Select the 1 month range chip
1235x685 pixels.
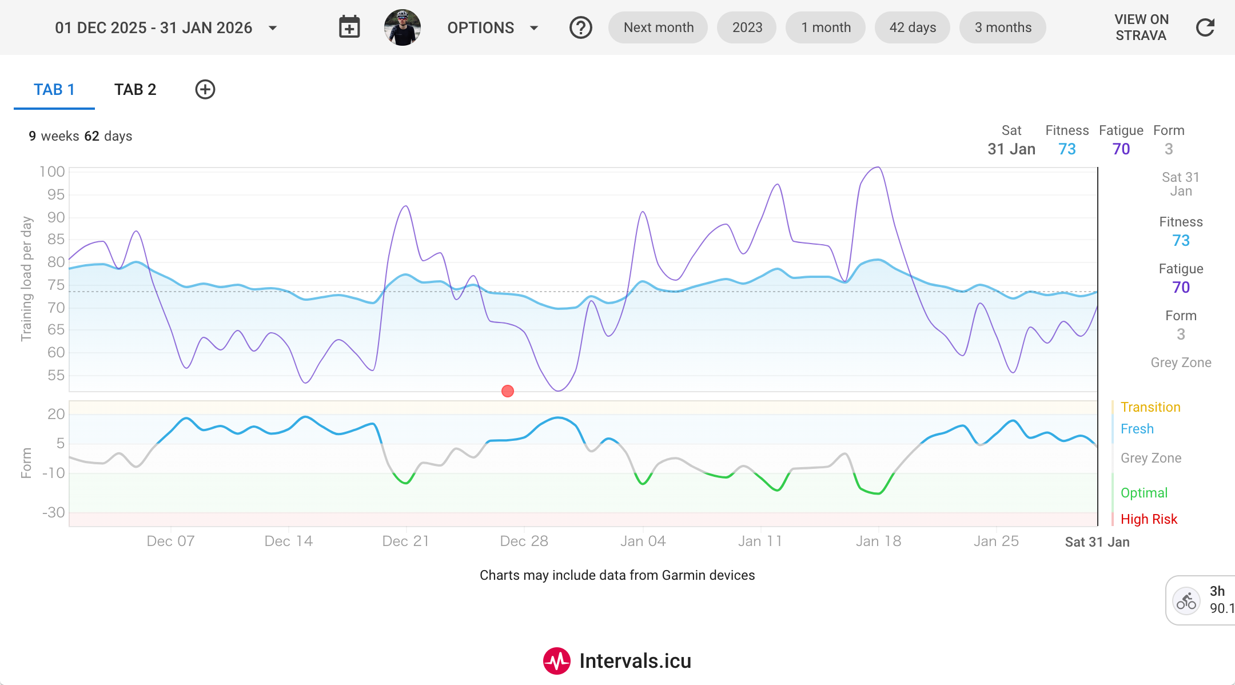pos(826,27)
